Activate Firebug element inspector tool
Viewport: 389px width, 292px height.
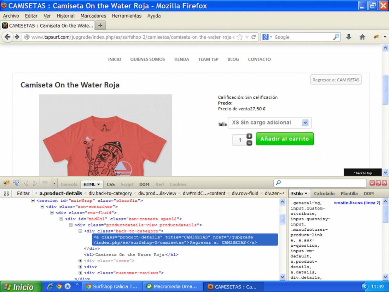(x=16, y=184)
